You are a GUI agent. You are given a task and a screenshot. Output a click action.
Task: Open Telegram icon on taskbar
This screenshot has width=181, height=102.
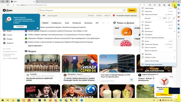(x=61, y=100)
